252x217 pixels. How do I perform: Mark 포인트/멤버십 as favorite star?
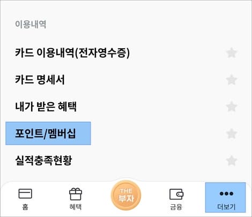pos(232,134)
